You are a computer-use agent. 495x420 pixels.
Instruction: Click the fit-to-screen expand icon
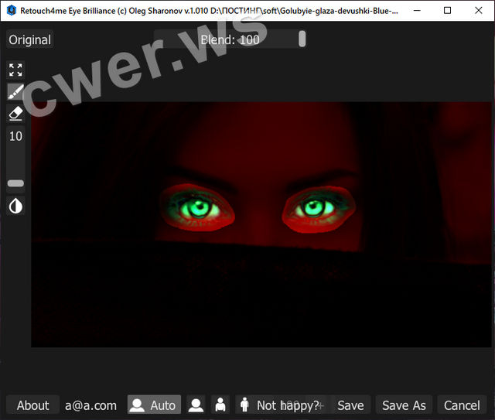pos(15,70)
